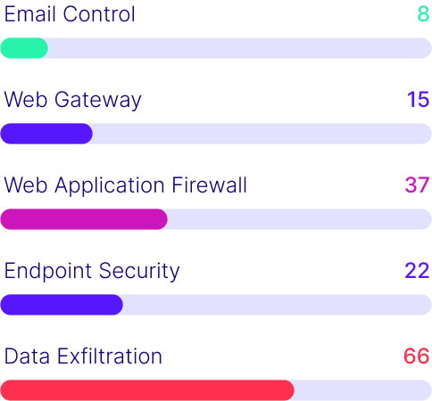The height and width of the screenshot is (401, 432).
Task: Click the purple Web Gateway bar fill
Action: click(x=46, y=134)
